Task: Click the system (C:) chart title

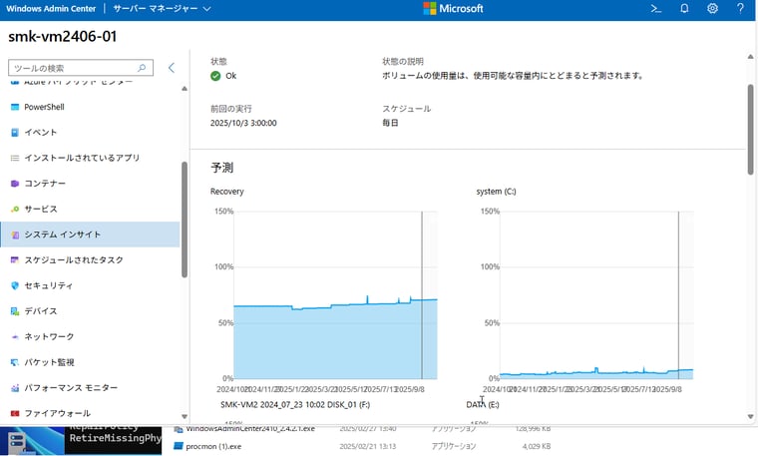Action: (496, 192)
